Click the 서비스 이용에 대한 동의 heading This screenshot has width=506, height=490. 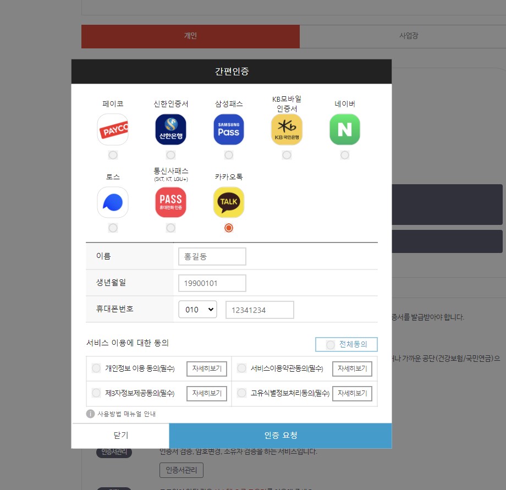click(128, 343)
